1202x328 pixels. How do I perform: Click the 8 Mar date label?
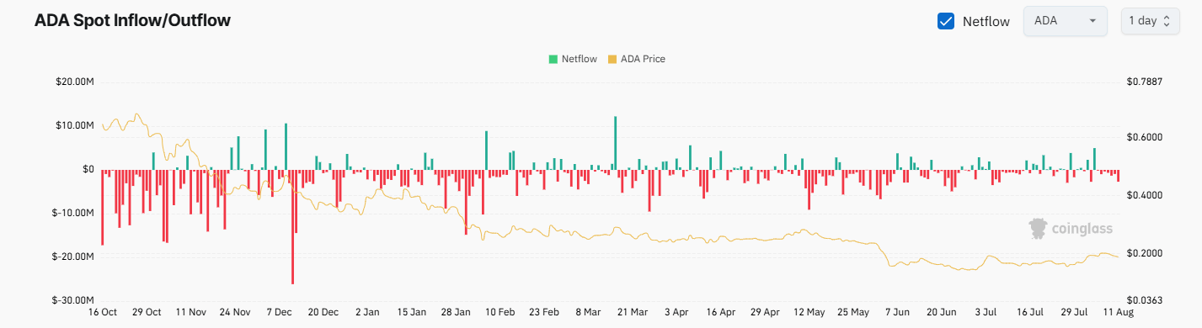coord(589,311)
